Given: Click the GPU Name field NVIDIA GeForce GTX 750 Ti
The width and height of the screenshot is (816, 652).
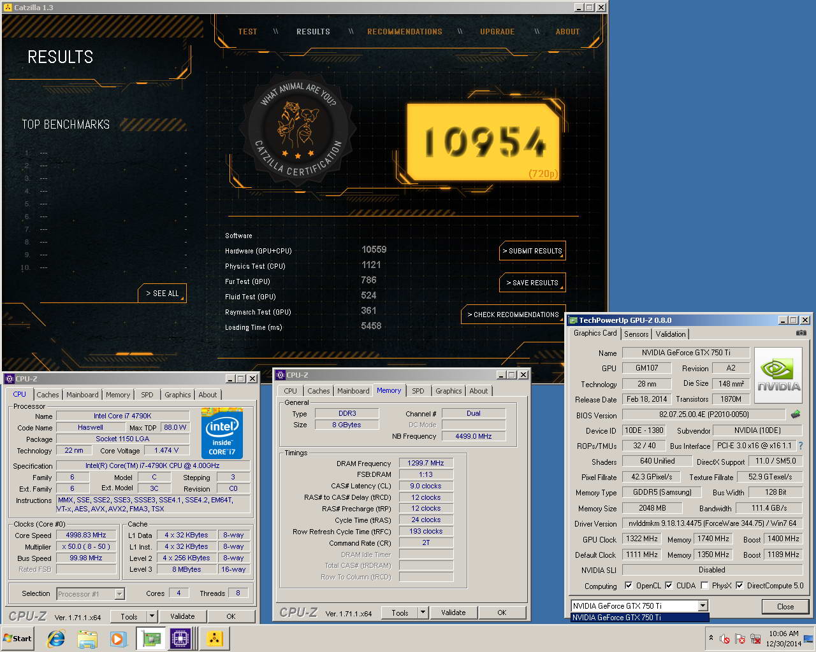Looking at the screenshot, I should 686,353.
